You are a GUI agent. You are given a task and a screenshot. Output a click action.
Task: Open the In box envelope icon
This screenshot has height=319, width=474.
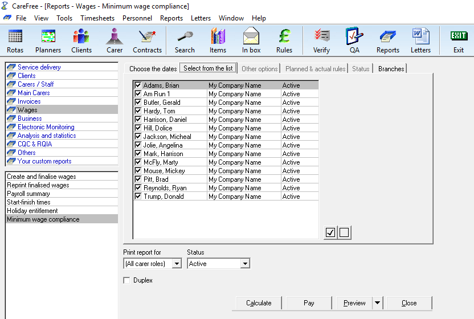point(251,40)
